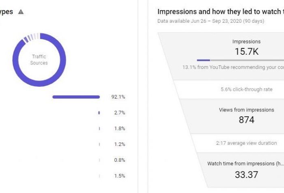
Task: Click the 0.8% traffic source value
Action: coord(119,160)
